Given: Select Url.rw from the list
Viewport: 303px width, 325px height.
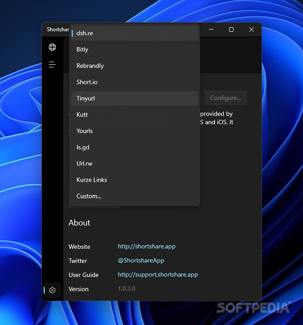Looking at the screenshot, I should [x=135, y=163].
